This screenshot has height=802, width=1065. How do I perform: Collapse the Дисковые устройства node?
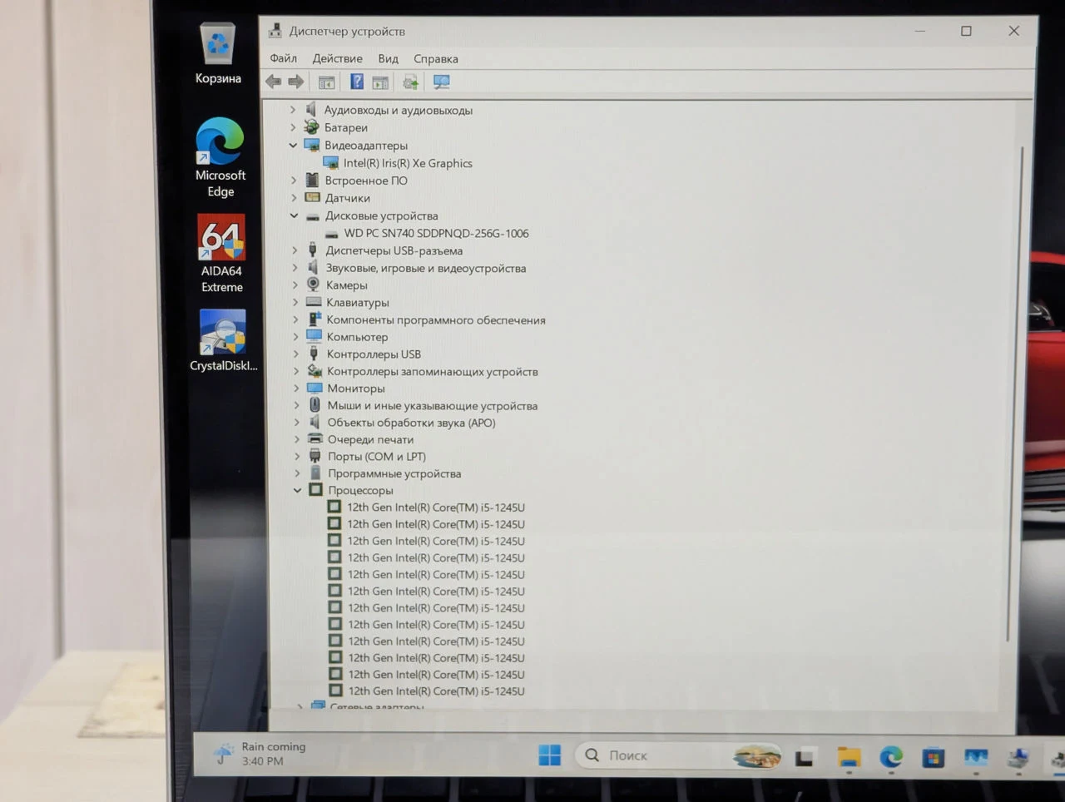coord(294,215)
